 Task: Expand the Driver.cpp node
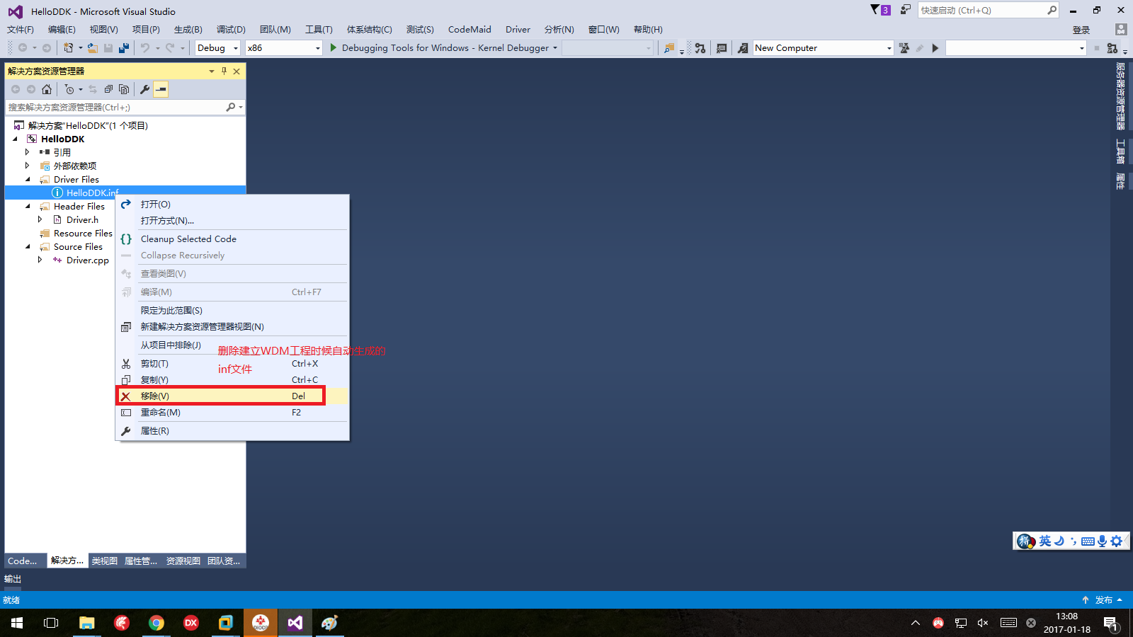click(x=40, y=260)
